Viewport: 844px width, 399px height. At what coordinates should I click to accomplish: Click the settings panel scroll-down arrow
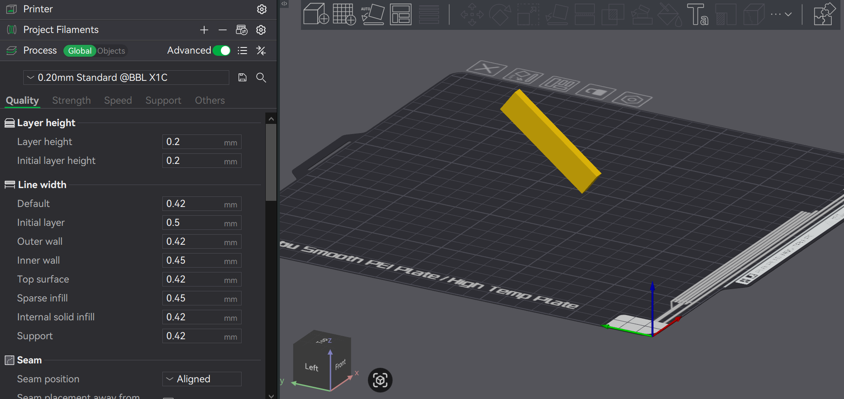[271, 395]
